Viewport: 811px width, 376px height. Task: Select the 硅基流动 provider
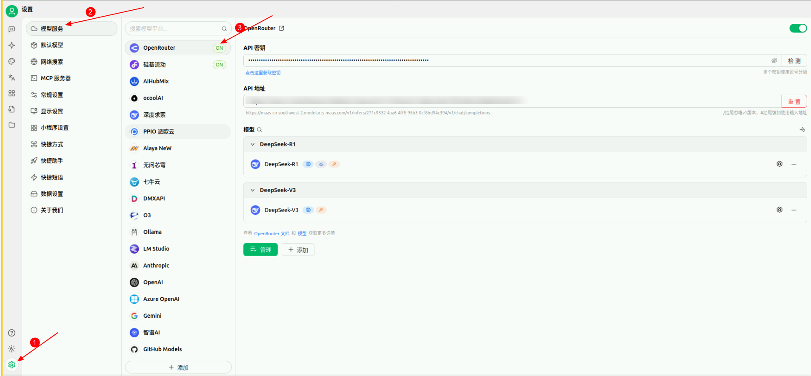(178, 65)
